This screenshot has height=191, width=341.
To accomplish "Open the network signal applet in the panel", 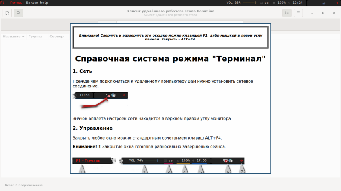I will tap(324, 3).
